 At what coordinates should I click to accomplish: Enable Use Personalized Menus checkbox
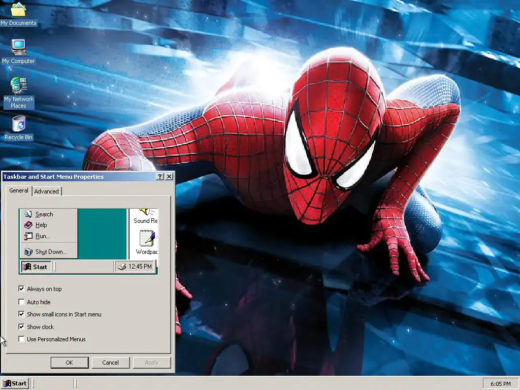pos(21,339)
